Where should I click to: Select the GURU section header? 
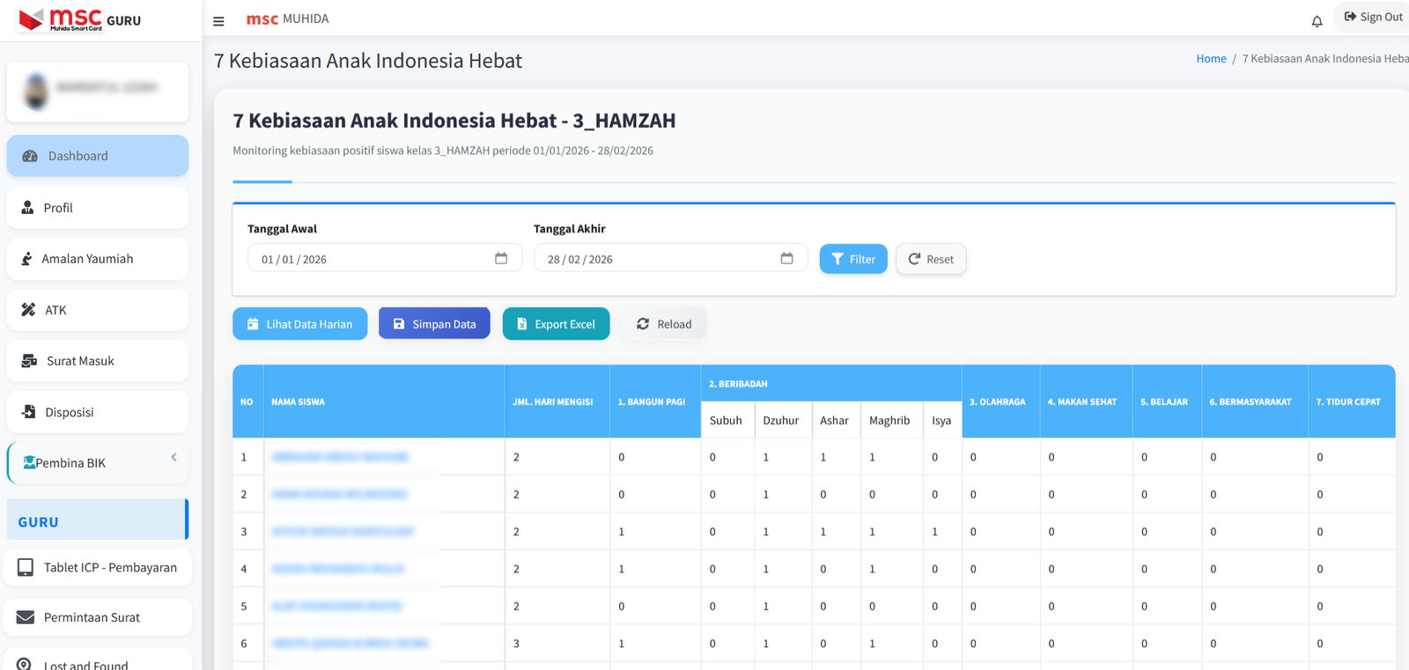(x=98, y=519)
